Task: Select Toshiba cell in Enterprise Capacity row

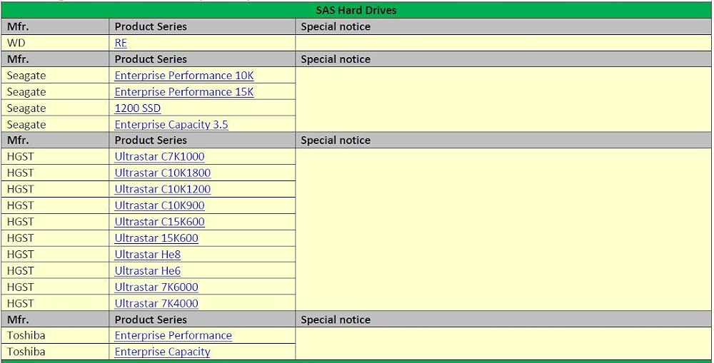Action: point(55,352)
